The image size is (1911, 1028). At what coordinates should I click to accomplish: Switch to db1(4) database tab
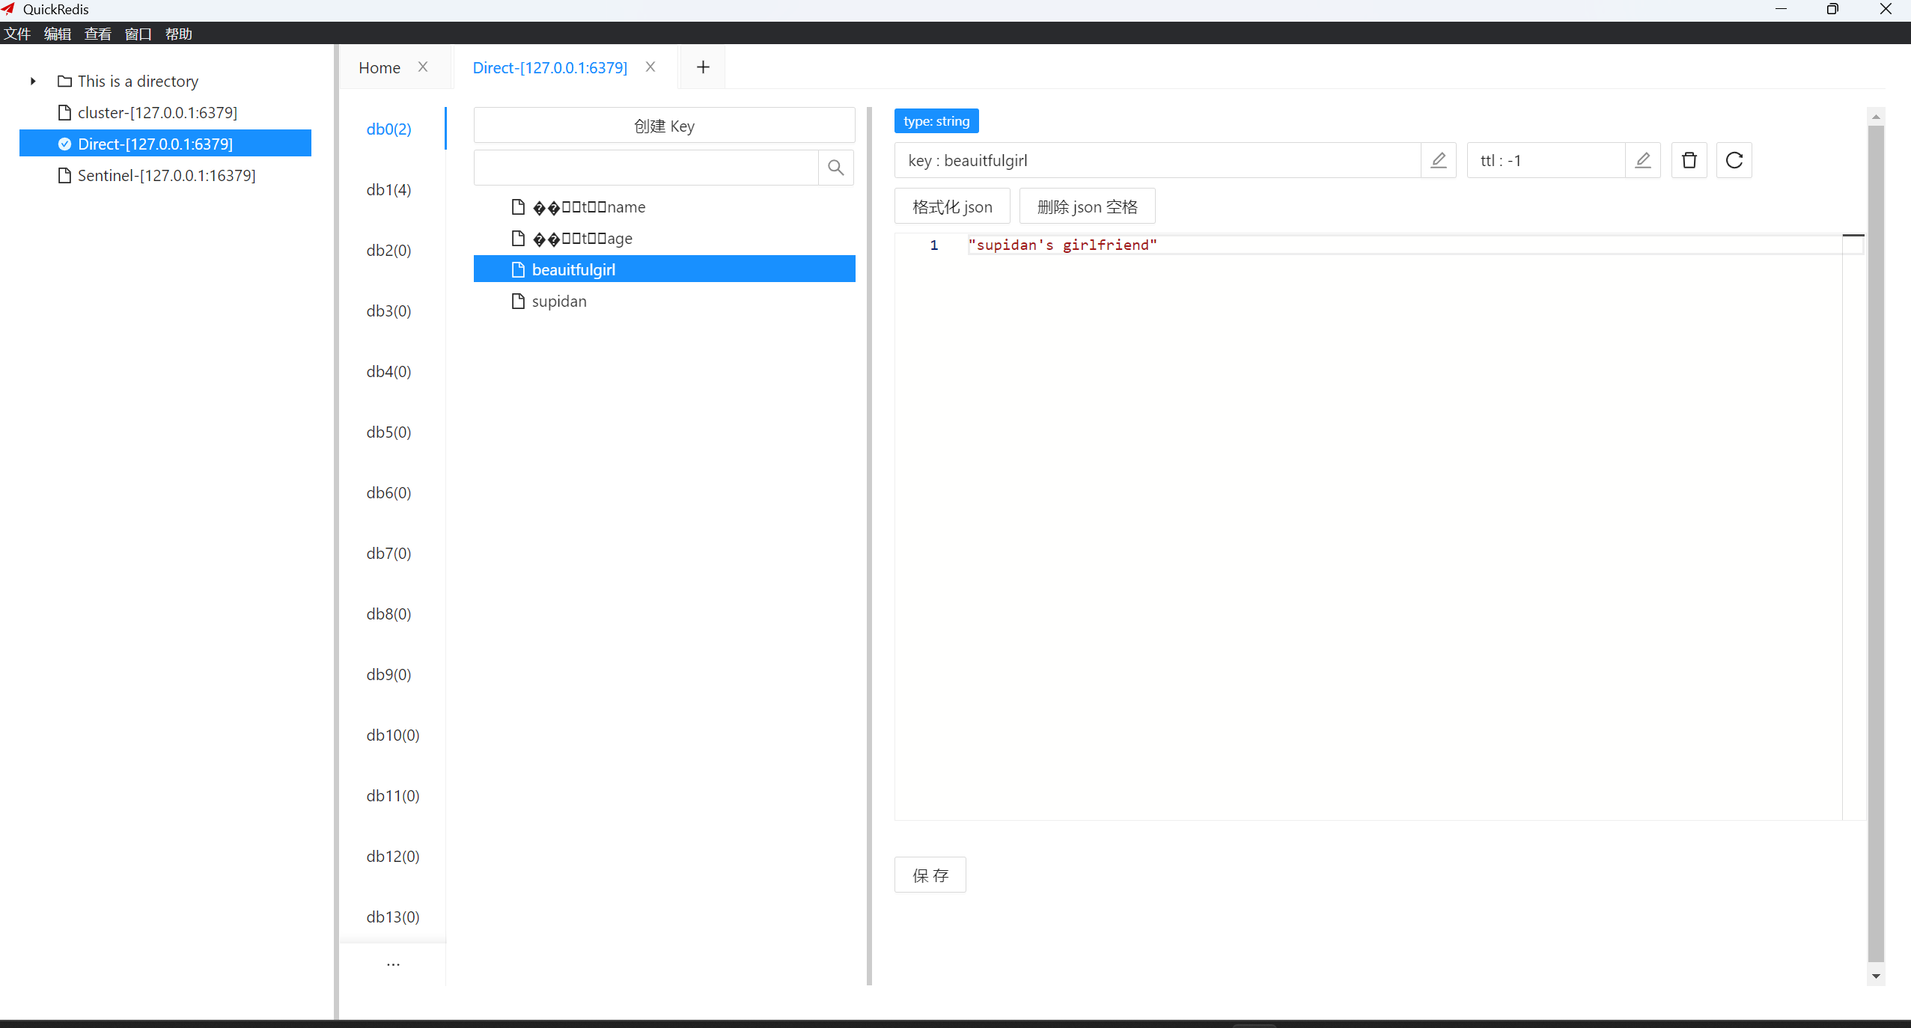coord(388,189)
